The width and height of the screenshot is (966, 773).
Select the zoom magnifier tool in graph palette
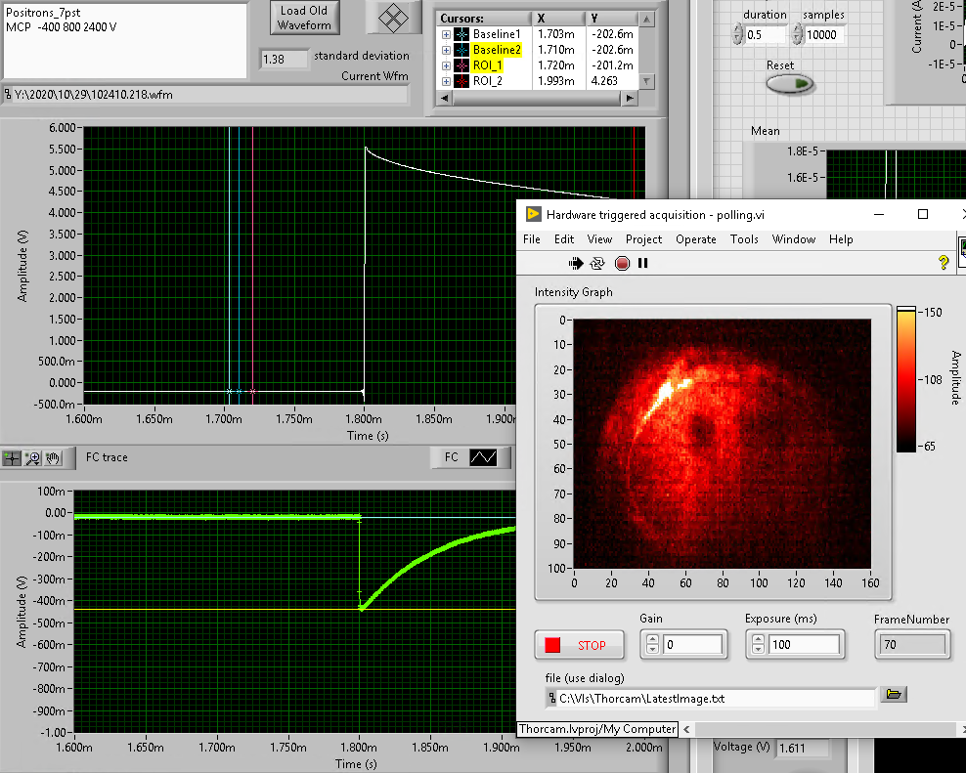tap(33, 457)
